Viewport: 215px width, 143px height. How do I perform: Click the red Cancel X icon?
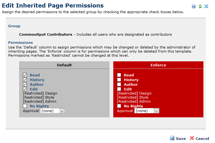coord(192,138)
